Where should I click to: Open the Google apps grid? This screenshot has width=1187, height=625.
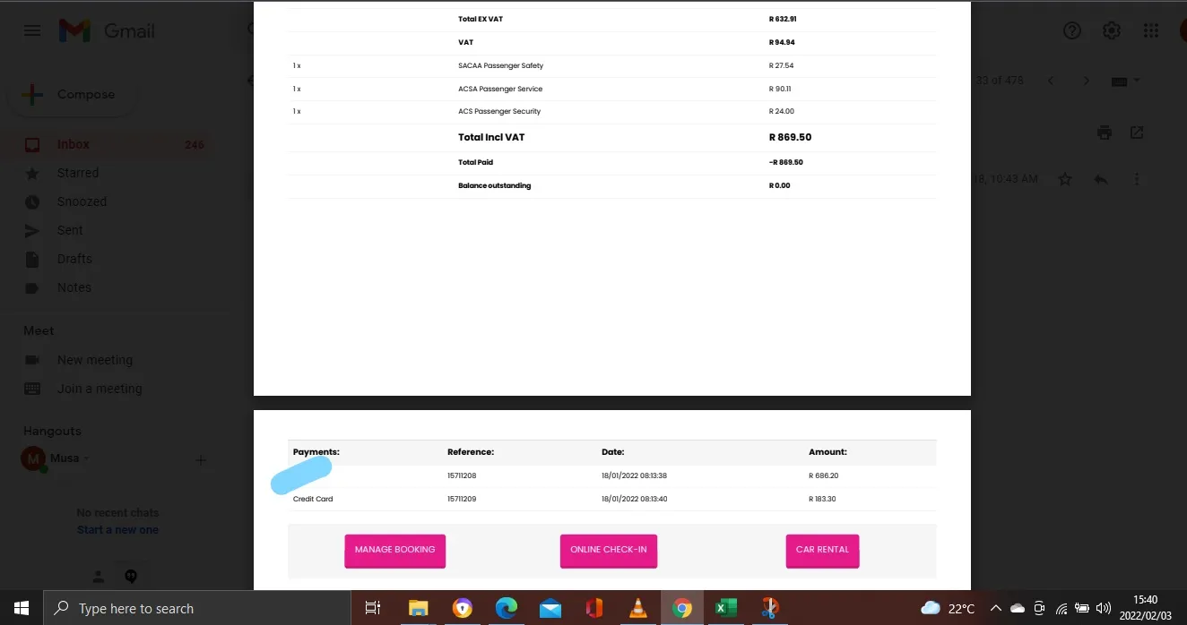pos(1151,31)
